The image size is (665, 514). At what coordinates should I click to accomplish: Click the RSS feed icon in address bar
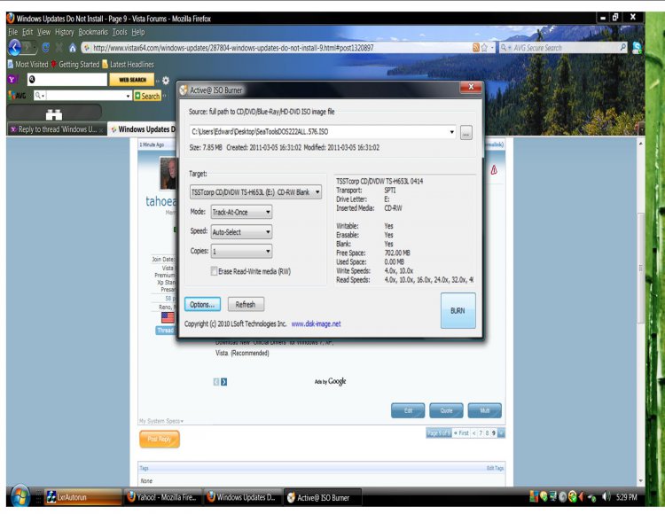476,48
